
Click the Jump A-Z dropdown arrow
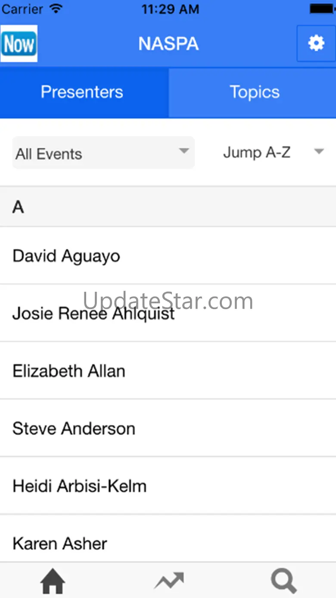click(x=319, y=152)
